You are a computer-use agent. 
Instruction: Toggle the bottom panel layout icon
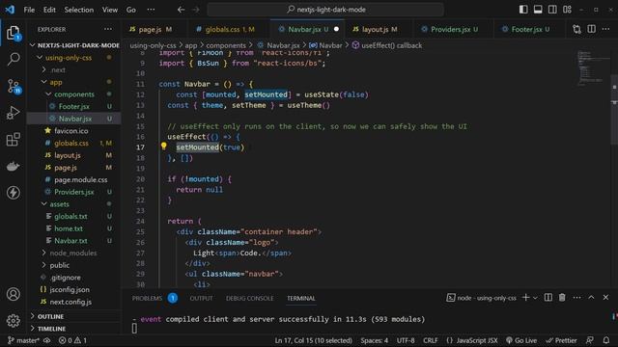(538, 10)
